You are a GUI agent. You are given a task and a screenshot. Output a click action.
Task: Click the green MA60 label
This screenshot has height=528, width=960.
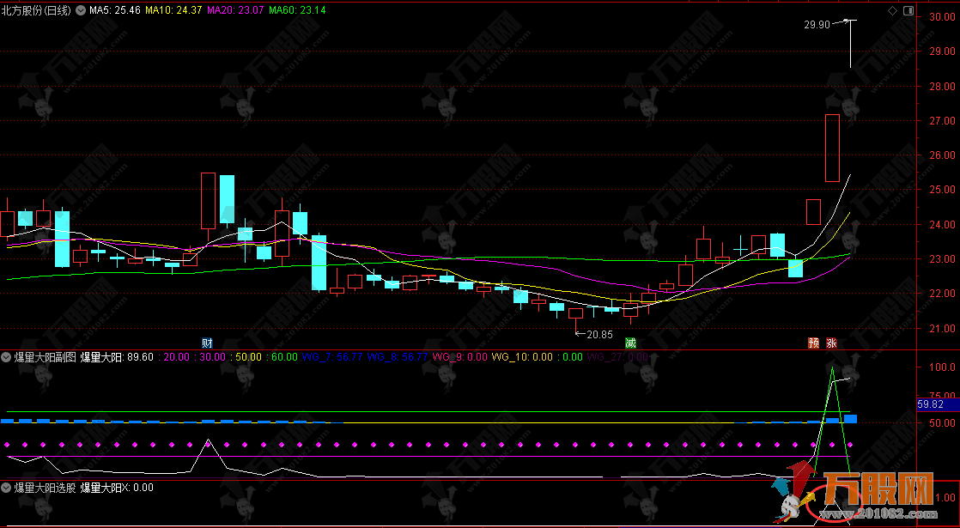coord(296,10)
